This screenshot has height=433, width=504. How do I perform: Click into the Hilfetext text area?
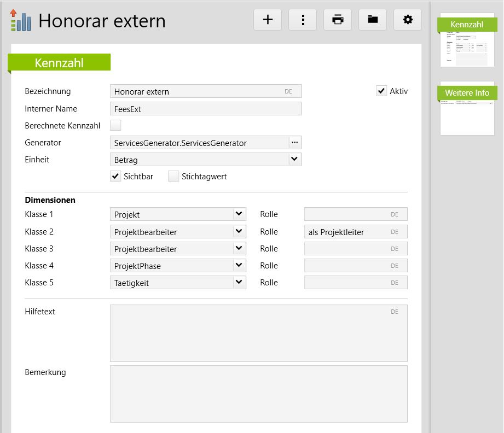pos(258,333)
